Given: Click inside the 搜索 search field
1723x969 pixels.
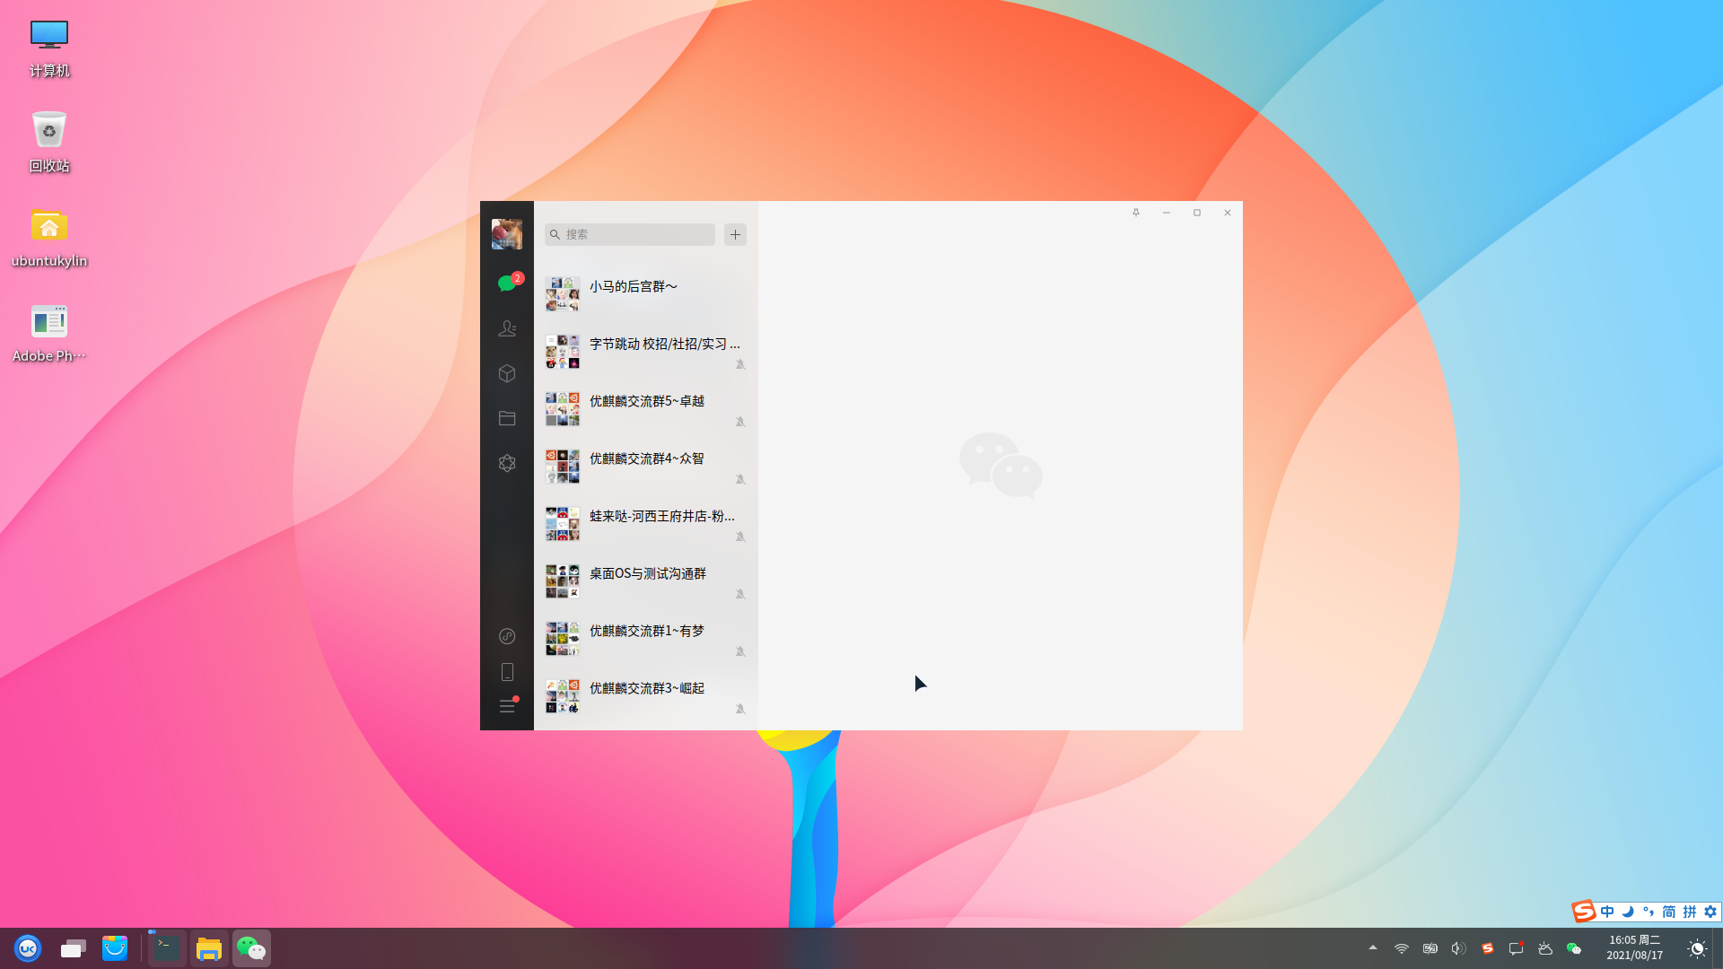Looking at the screenshot, I should pos(628,234).
